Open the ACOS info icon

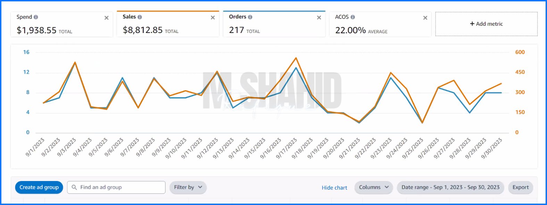353,17
